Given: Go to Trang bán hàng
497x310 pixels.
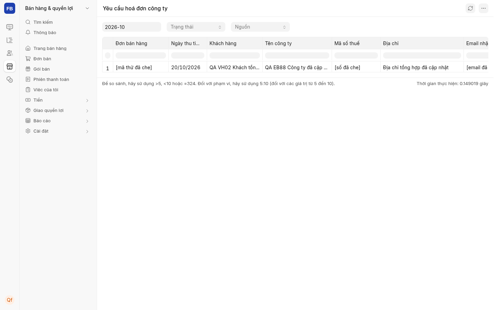Looking at the screenshot, I should click(58, 48).
